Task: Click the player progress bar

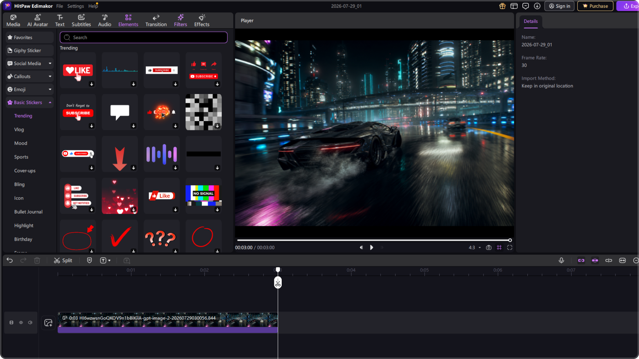Action: click(373, 240)
